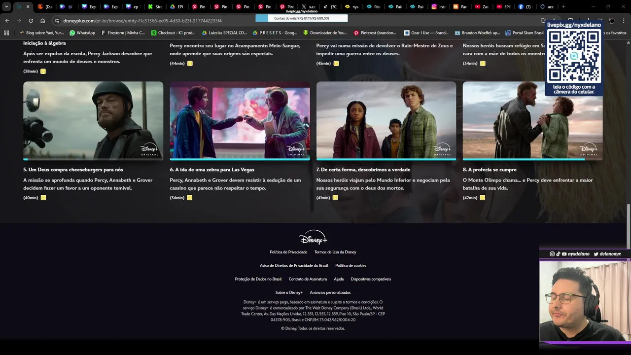Click the rating badge next to 44min
This screenshot has height=355, width=631.
click(x=190, y=64)
